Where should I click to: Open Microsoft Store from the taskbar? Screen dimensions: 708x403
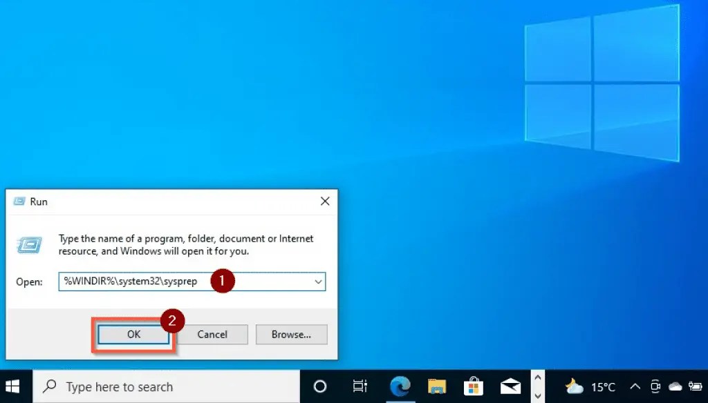pyautogui.click(x=473, y=386)
